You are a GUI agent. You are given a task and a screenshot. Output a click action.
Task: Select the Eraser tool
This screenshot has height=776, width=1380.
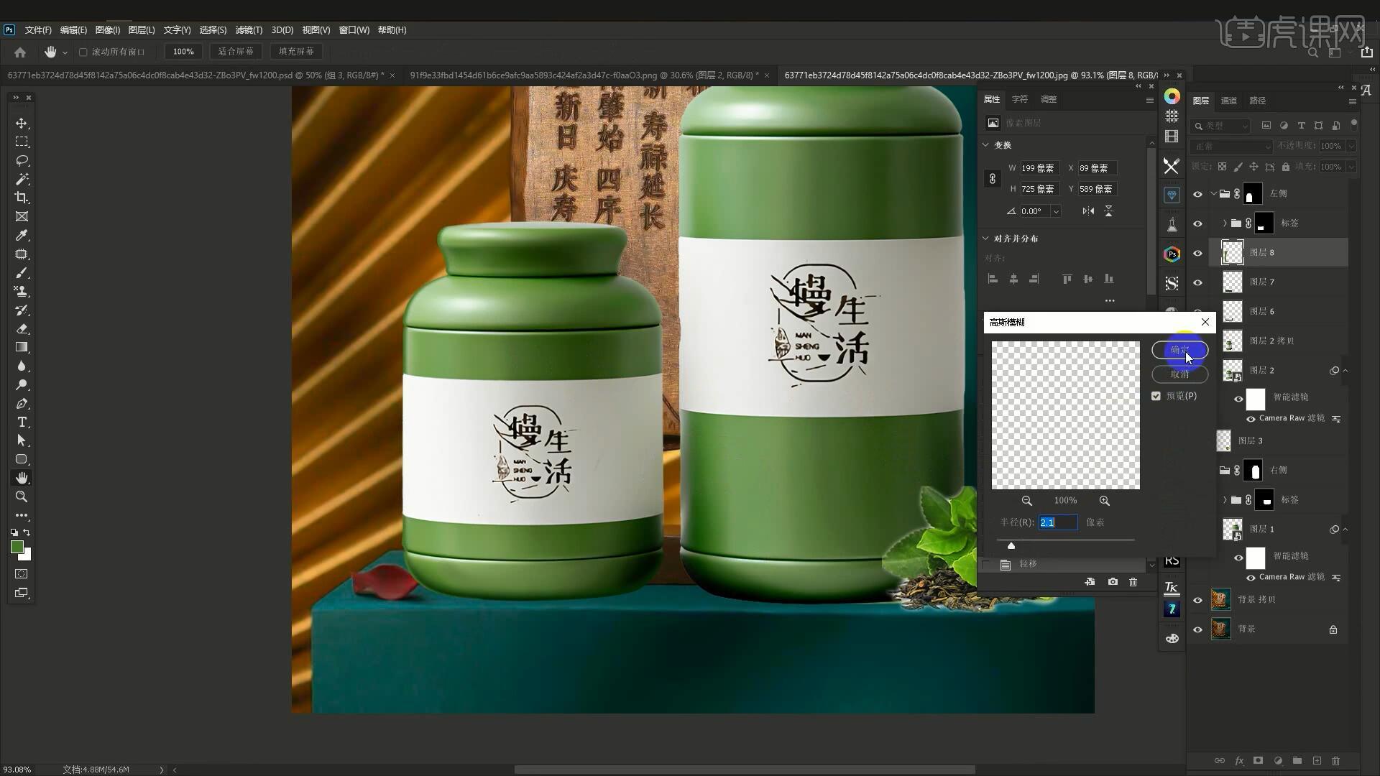tap(22, 328)
